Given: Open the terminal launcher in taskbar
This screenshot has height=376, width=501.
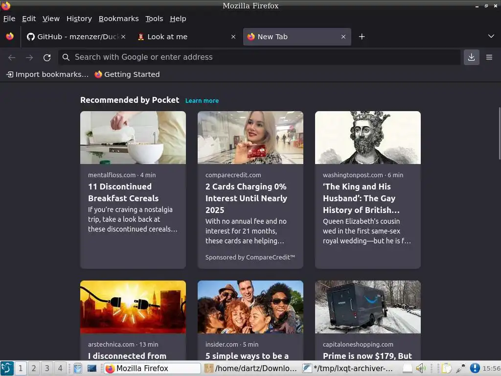Looking at the screenshot, I should tap(92, 368).
